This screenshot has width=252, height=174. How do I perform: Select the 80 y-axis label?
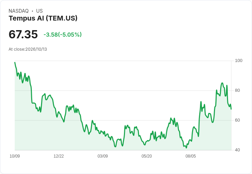[237, 90]
